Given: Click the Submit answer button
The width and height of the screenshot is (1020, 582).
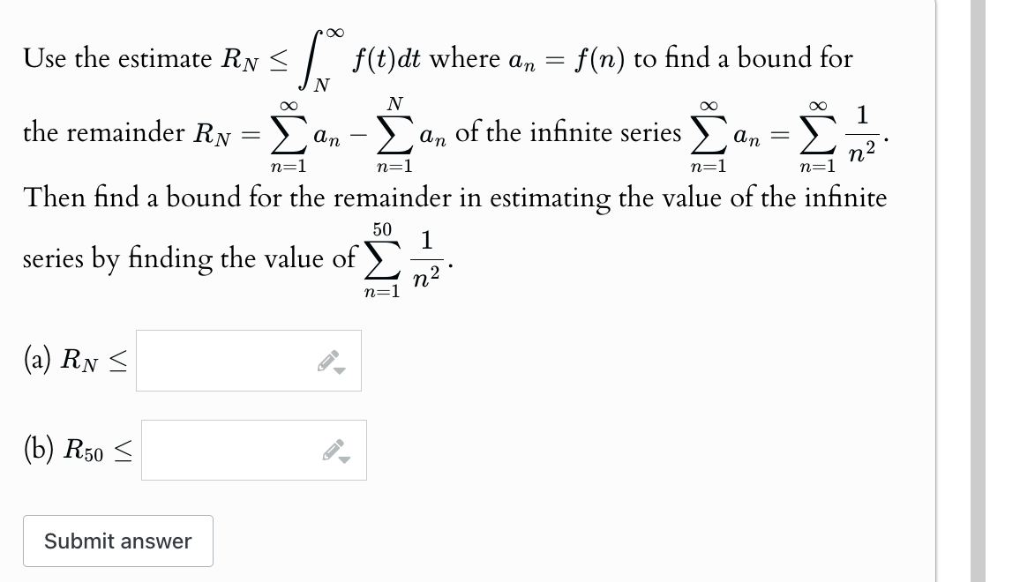Looking at the screenshot, I should (x=117, y=541).
